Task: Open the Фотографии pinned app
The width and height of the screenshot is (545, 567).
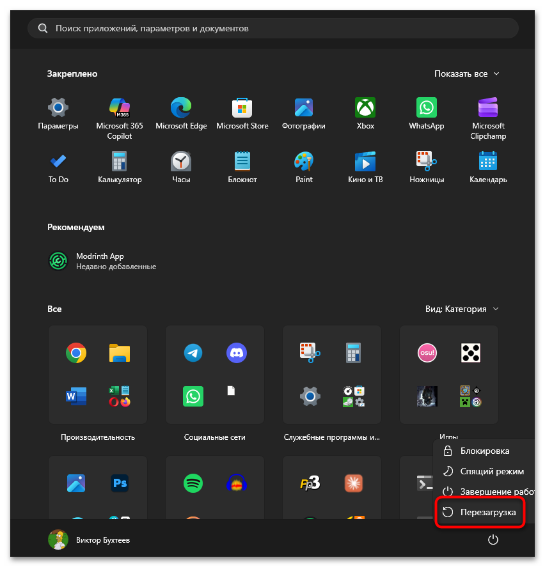Action: (304, 113)
